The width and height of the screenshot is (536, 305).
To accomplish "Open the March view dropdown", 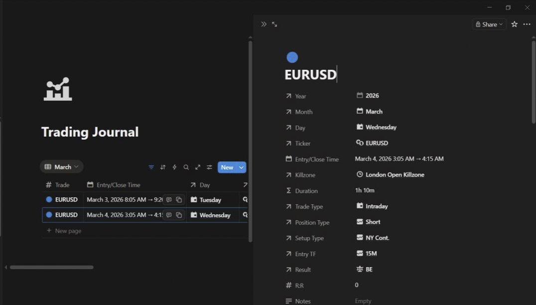I will [62, 167].
